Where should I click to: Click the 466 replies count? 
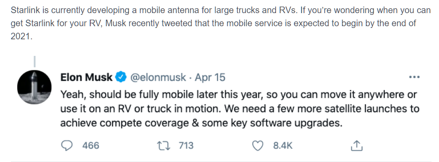[x=91, y=145]
